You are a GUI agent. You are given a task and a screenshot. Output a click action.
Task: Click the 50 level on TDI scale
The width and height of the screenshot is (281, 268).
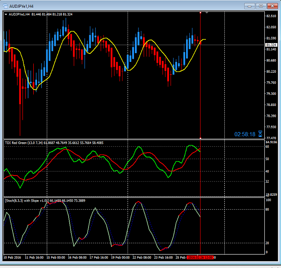(267, 159)
